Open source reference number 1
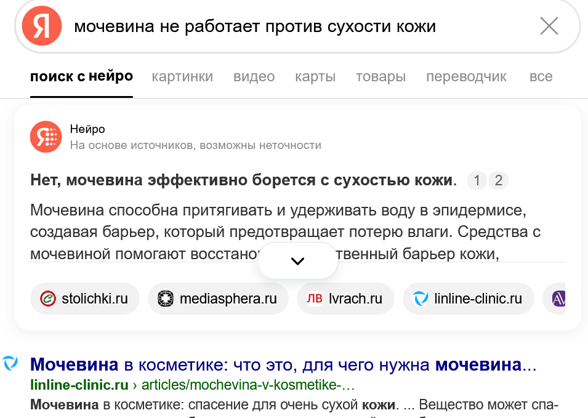The width and height of the screenshot is (588, 418). click(477, 180)
